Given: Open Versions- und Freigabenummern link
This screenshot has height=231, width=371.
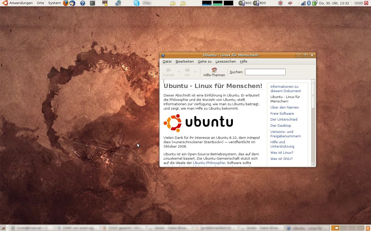Looking at the screenshot, I should [x=285, y=134].
